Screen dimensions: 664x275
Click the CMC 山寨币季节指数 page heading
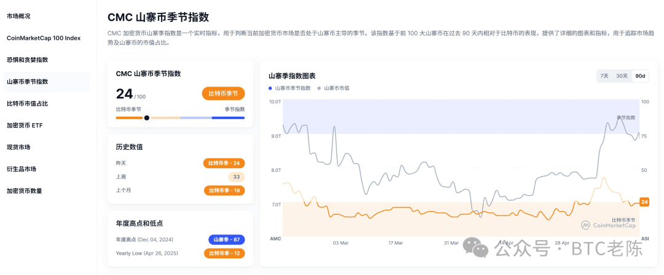click(x=158, y=17)
